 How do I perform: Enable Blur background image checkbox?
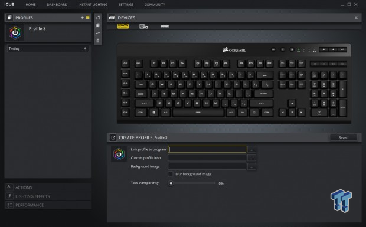click(171, 174)
